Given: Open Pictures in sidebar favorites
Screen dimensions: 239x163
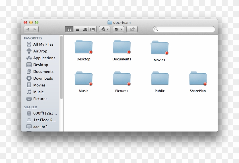Looking at the screenshot, I should tap(40, 99).
